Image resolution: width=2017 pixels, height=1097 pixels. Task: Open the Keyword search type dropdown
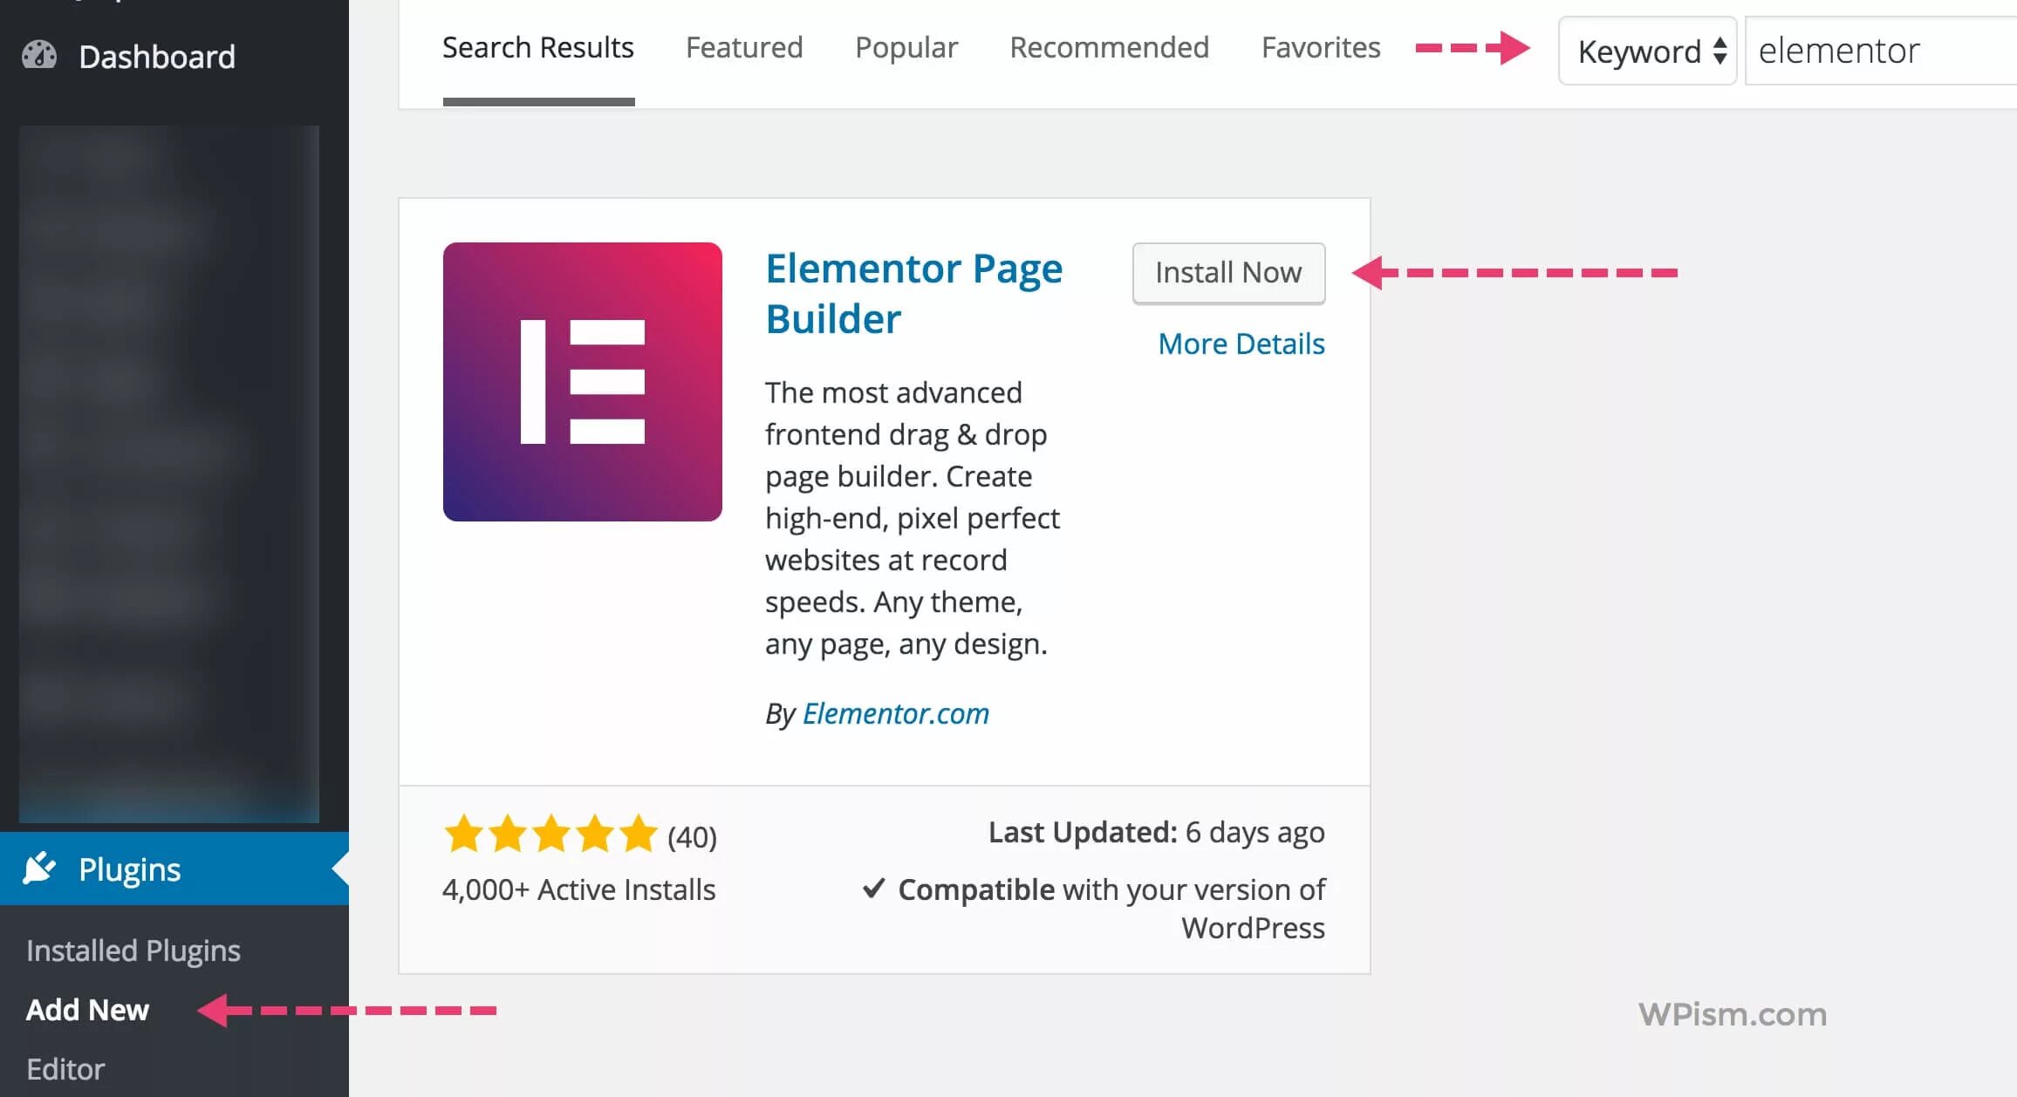(x=1647, y=51)
